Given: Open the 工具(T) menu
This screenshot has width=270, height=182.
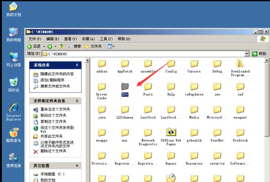Looking at the screenshot, I should pos(106,39).
